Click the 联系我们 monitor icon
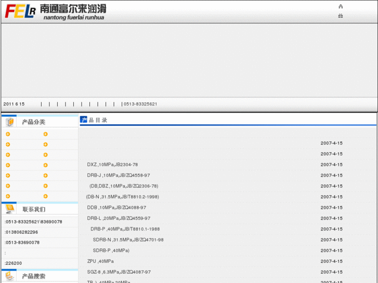 pyautogui.click(x=10, y=209)
